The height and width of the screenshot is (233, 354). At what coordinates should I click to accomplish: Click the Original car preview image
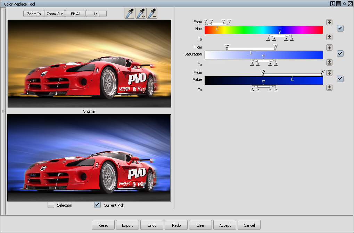pos(89,63)
